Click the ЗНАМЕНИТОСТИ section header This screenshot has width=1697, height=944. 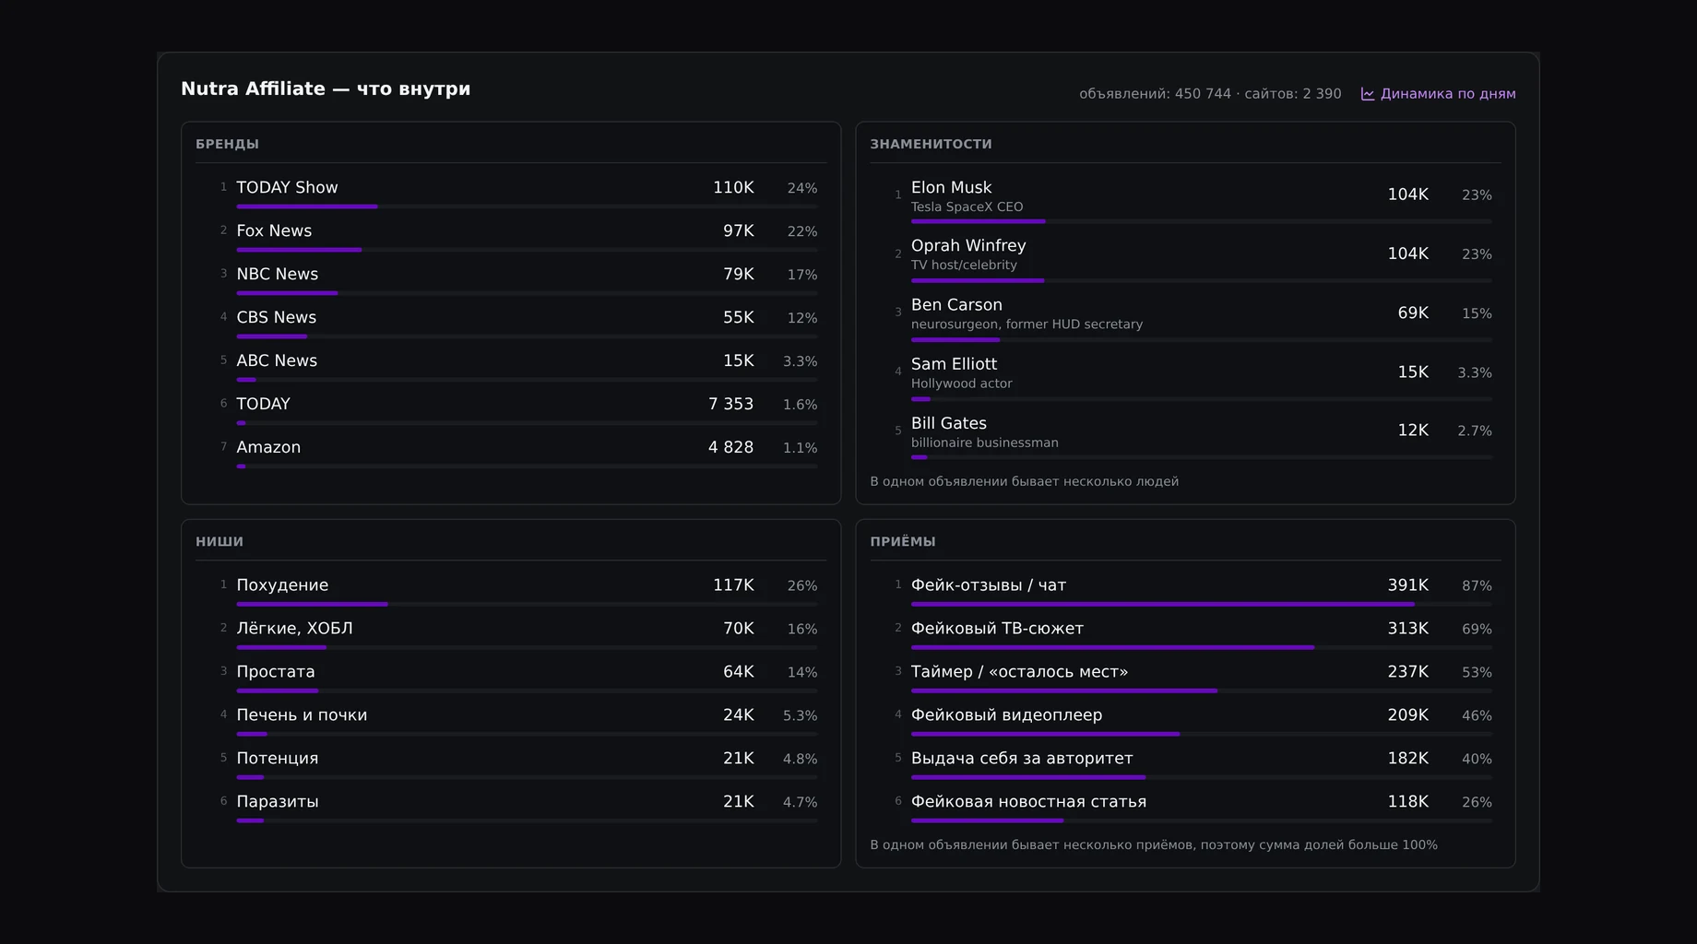(931, 144)
